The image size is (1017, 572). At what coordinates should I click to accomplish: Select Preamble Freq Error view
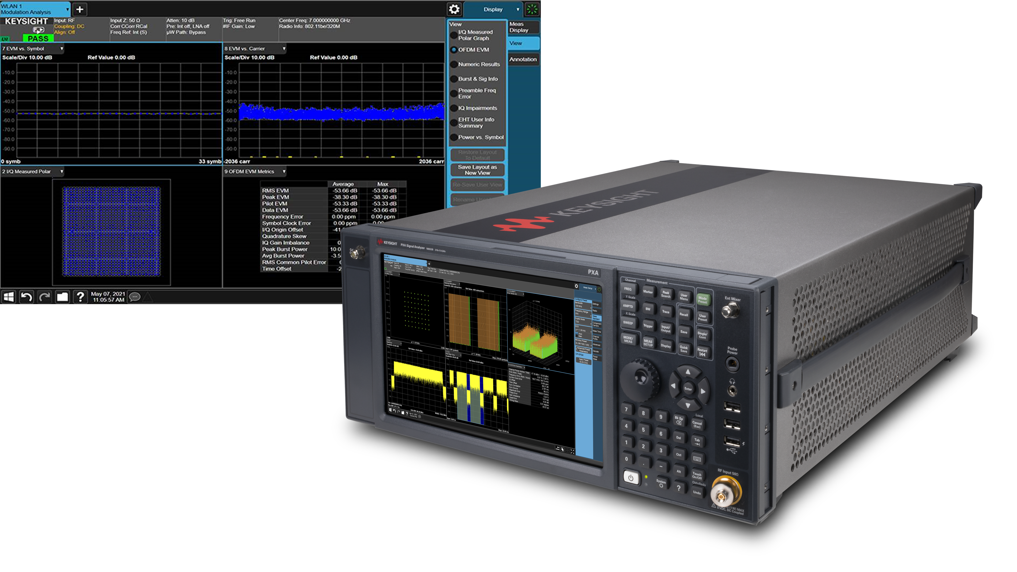pyautogui.click(x=473, y=94)
